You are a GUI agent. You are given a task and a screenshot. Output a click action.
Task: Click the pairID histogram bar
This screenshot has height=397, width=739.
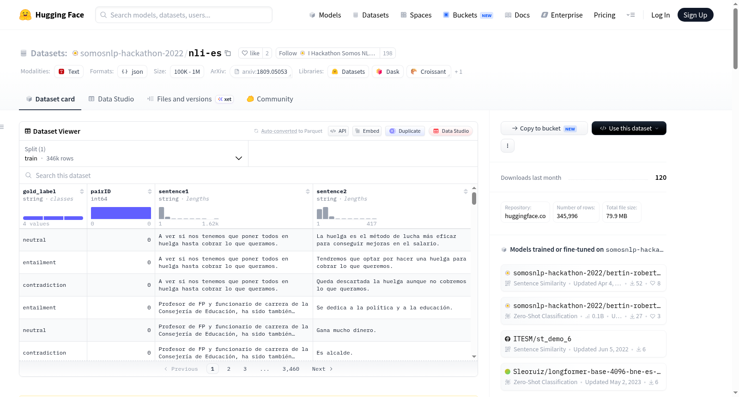point(121,213)
